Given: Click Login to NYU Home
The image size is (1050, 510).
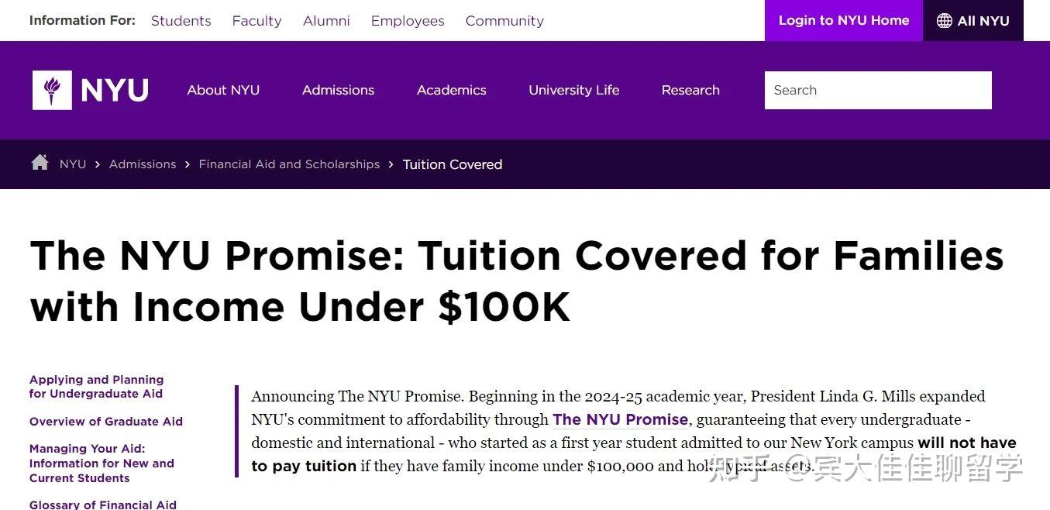Looking at the screenshot, I should point(844,20).
